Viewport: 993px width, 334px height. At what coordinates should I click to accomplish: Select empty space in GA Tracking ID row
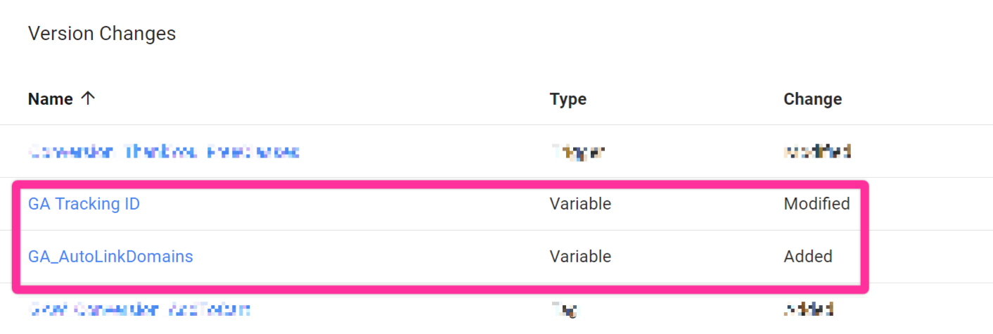pos(352,204)
